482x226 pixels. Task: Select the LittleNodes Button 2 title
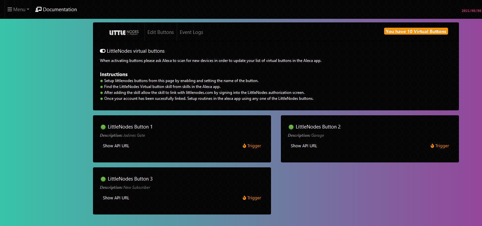(x=318, y=127)
